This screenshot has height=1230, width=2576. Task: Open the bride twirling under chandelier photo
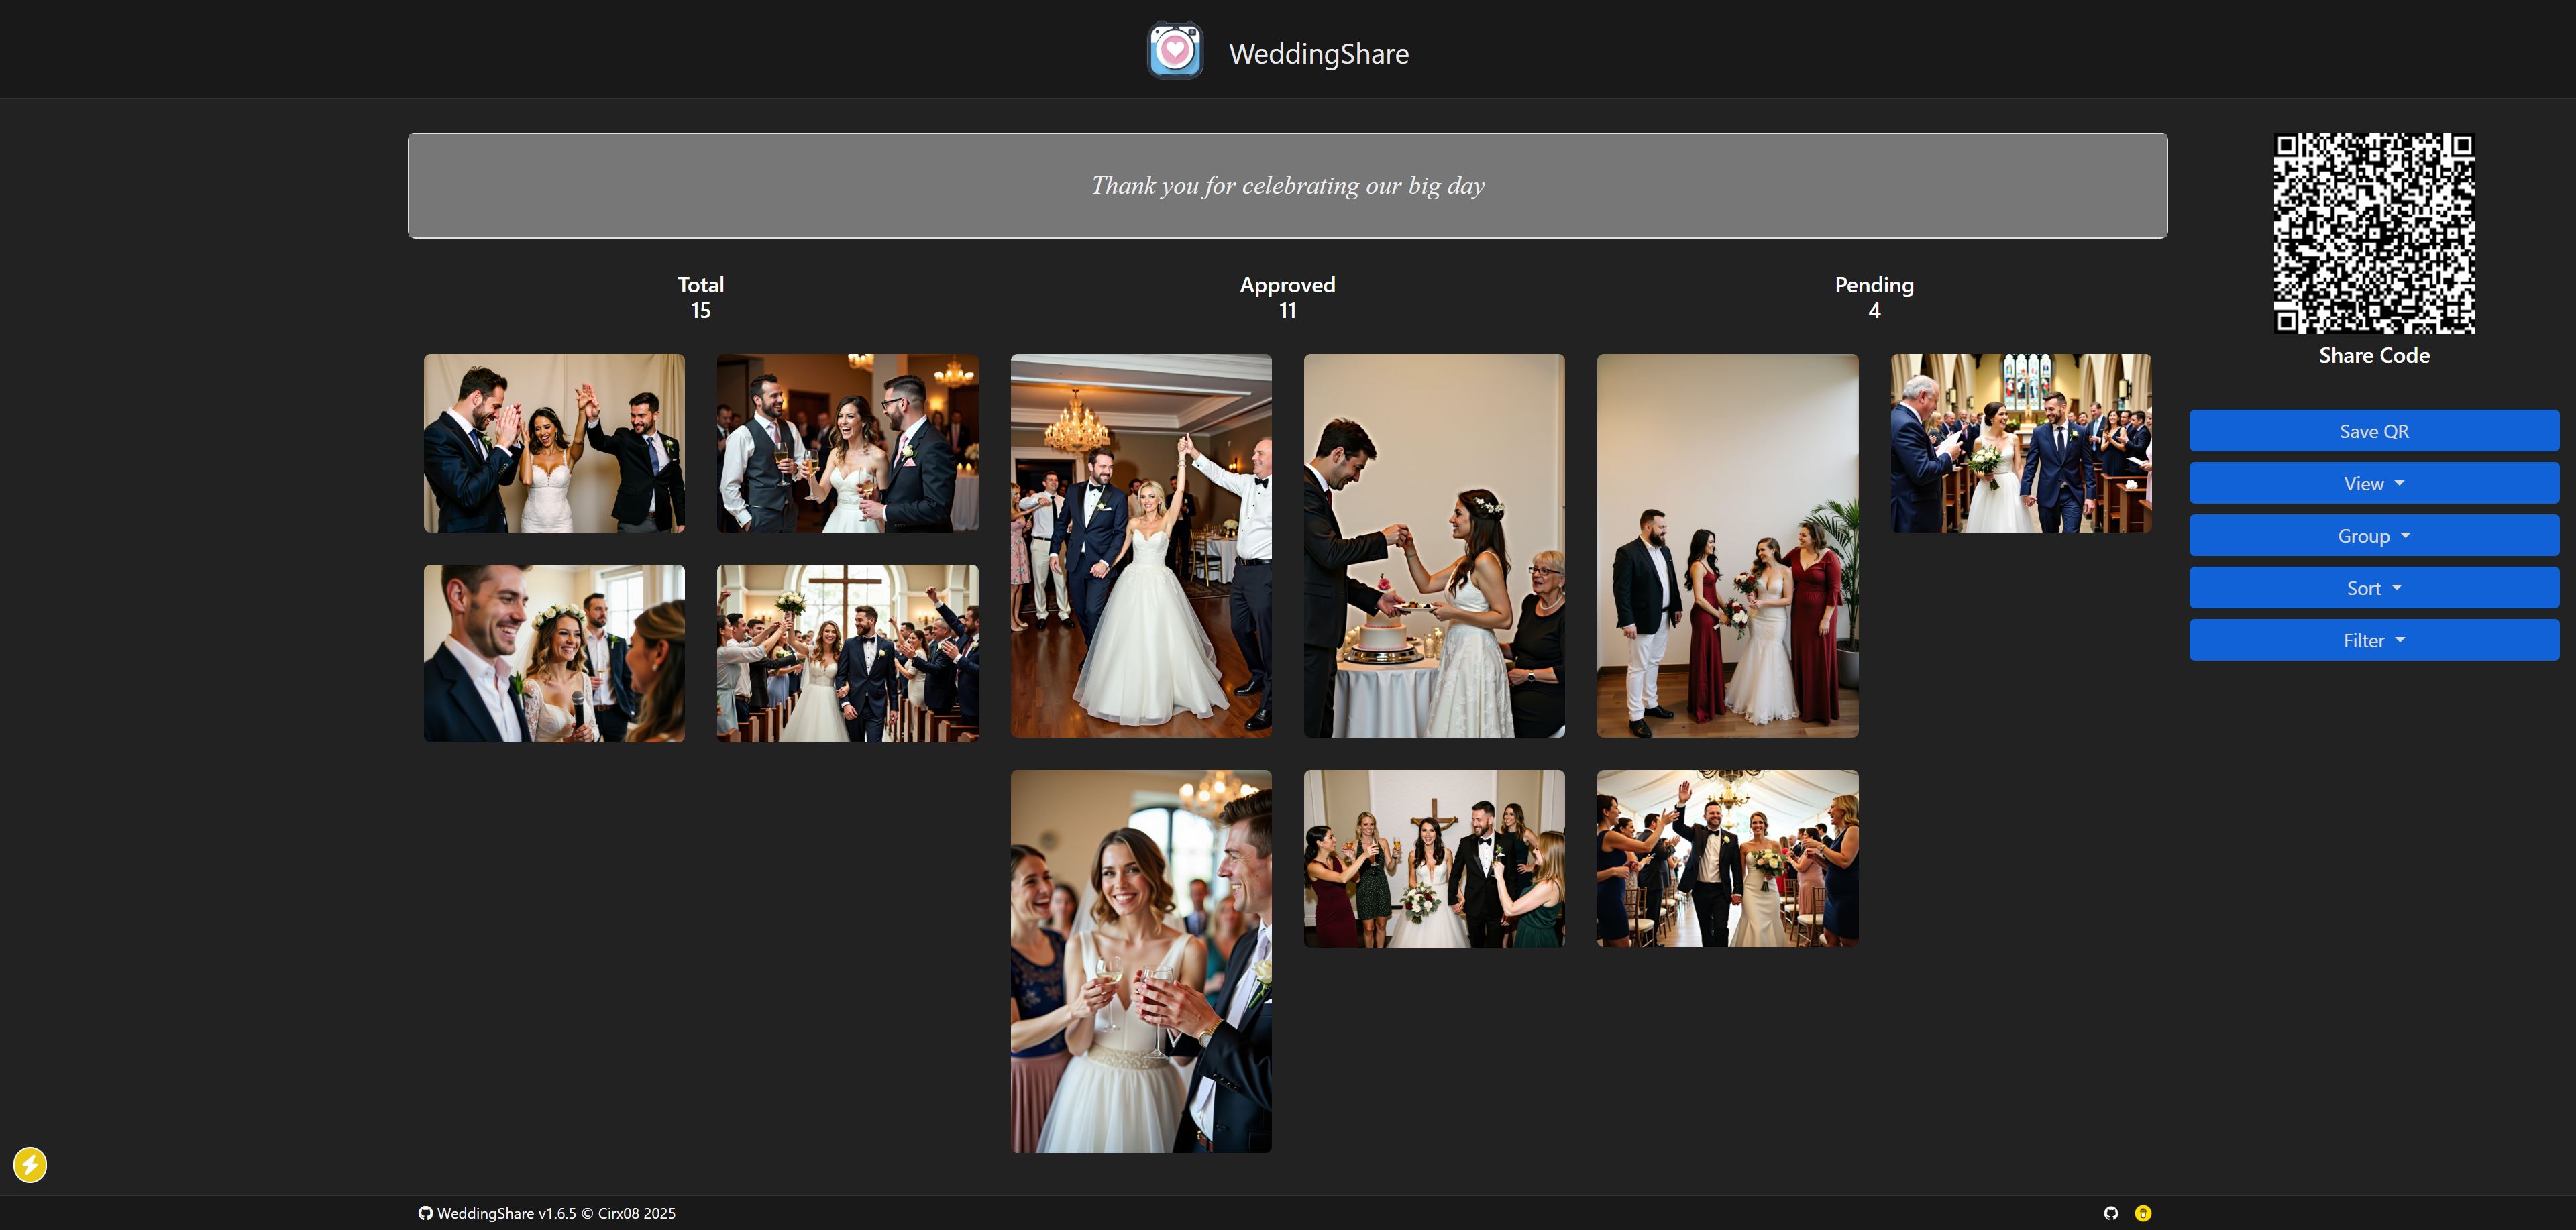1140,546
